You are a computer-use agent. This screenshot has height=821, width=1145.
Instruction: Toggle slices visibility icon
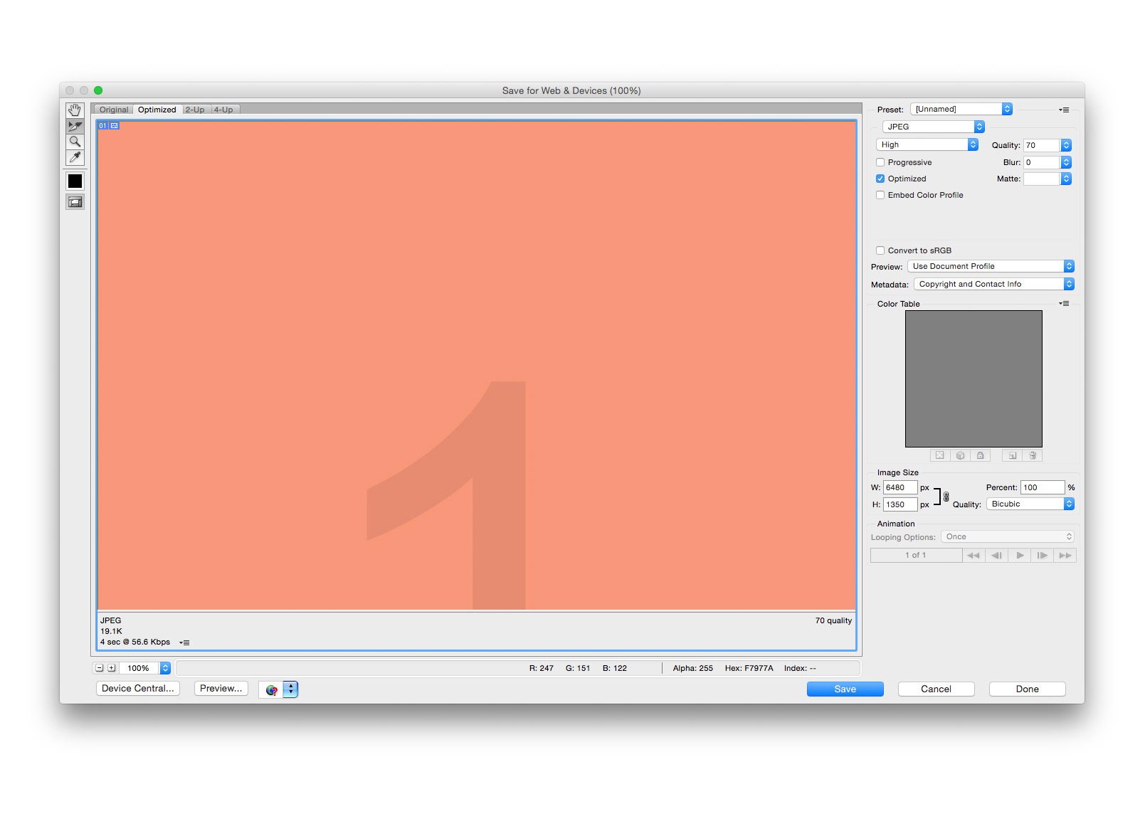75,202
